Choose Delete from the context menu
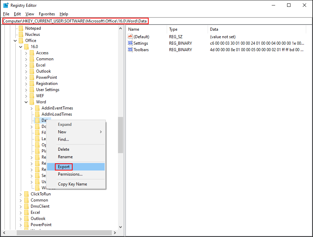 [76, 149]
